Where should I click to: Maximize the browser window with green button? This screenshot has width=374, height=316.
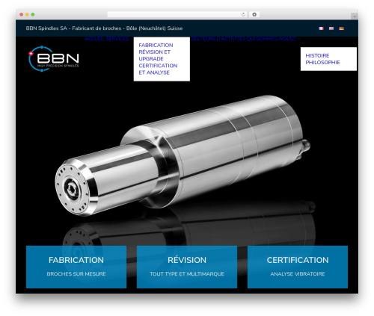point(33,14)
